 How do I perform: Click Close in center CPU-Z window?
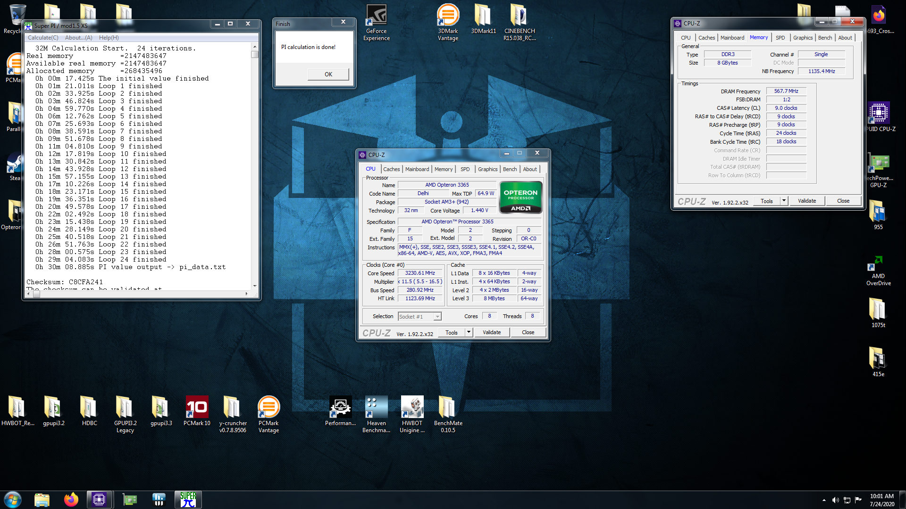pos(528,332)
